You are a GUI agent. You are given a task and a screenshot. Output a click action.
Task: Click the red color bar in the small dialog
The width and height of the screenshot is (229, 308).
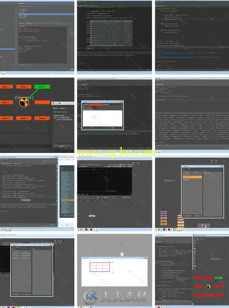tap(96, 105)
